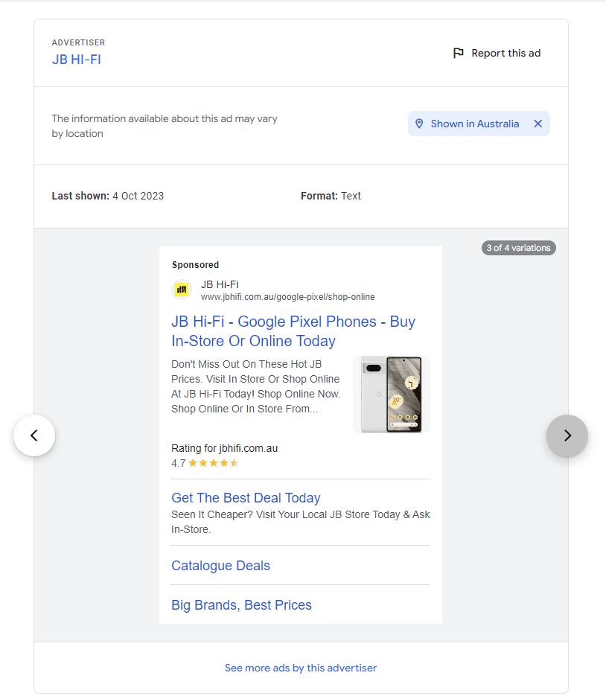The image size is (606, 696).
Task: Go to previous ad variation arrow
Action: [34, 435]
